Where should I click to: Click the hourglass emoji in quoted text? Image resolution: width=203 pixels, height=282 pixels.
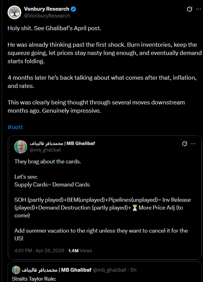coord(135,207)
